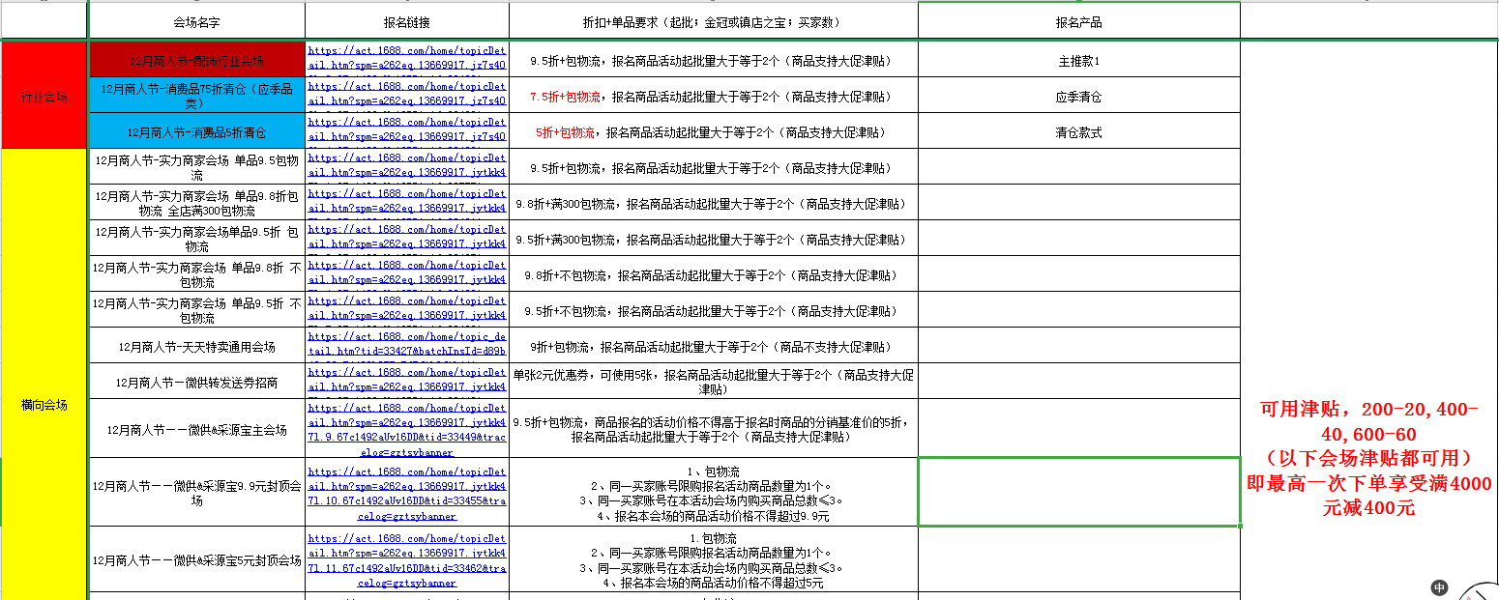Select requirement cell for 配饰行业会场 row
1499x600 pixels.
point(713,61)
